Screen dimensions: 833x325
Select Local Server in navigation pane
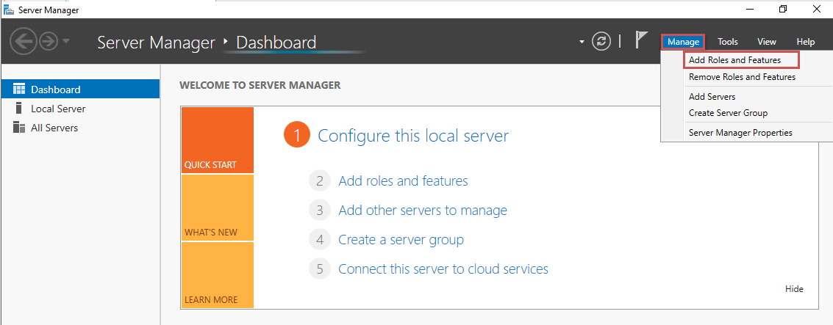point(80,108)
